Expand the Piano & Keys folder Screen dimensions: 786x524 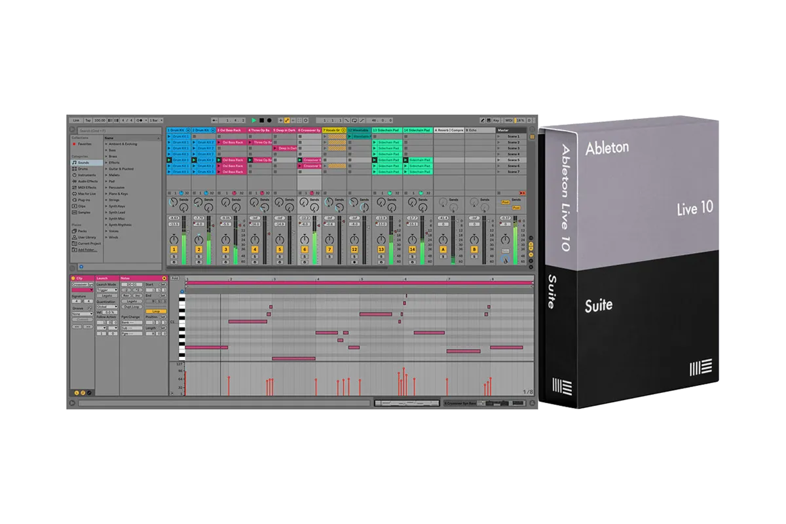[106, 193]
